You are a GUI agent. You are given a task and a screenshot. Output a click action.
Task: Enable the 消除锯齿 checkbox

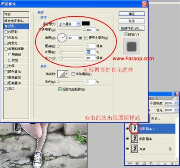coord(73,74)
